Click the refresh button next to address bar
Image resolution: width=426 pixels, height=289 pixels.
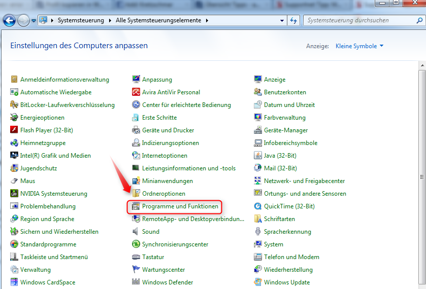click(293, 21)
